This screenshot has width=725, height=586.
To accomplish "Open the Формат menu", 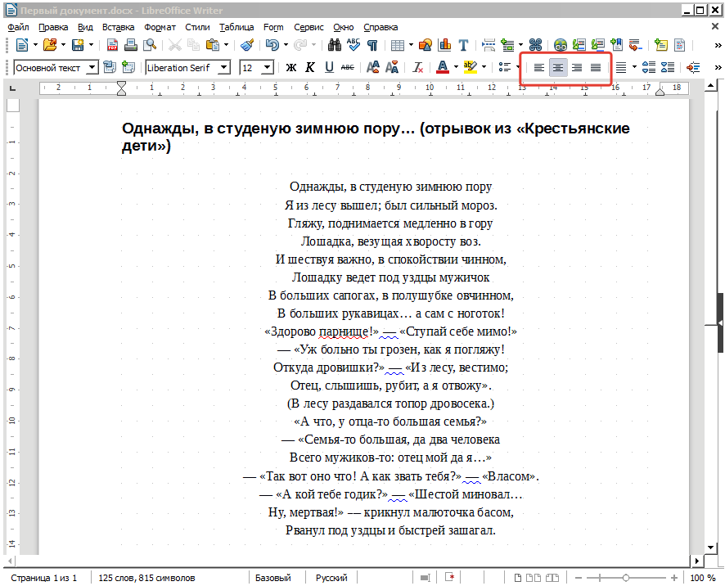I will 160,27.
